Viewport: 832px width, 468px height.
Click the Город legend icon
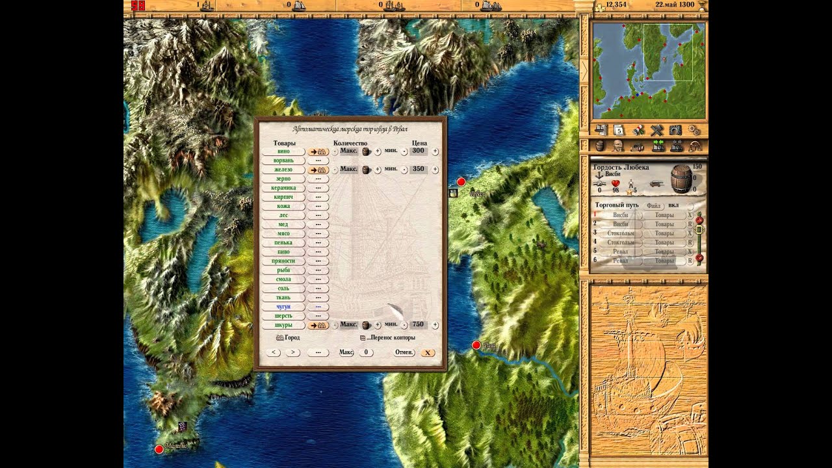pos(280,338)
